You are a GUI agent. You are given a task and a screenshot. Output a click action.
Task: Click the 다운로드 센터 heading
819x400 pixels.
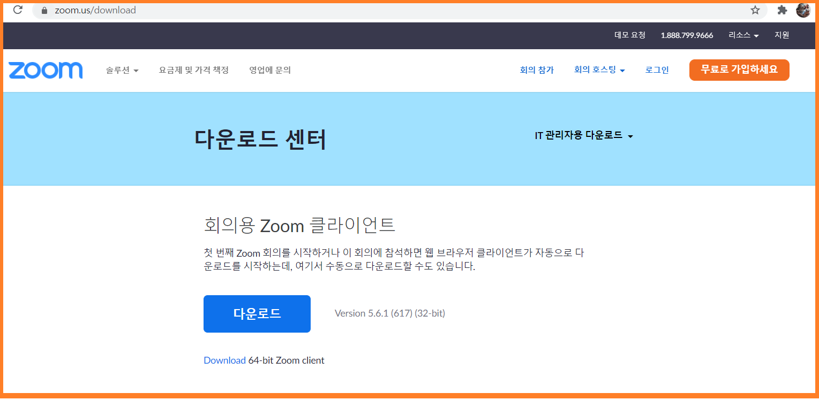click(x=260, y=140)
